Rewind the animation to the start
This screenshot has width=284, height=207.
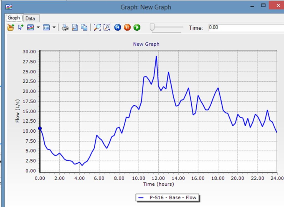coord(118,28)
